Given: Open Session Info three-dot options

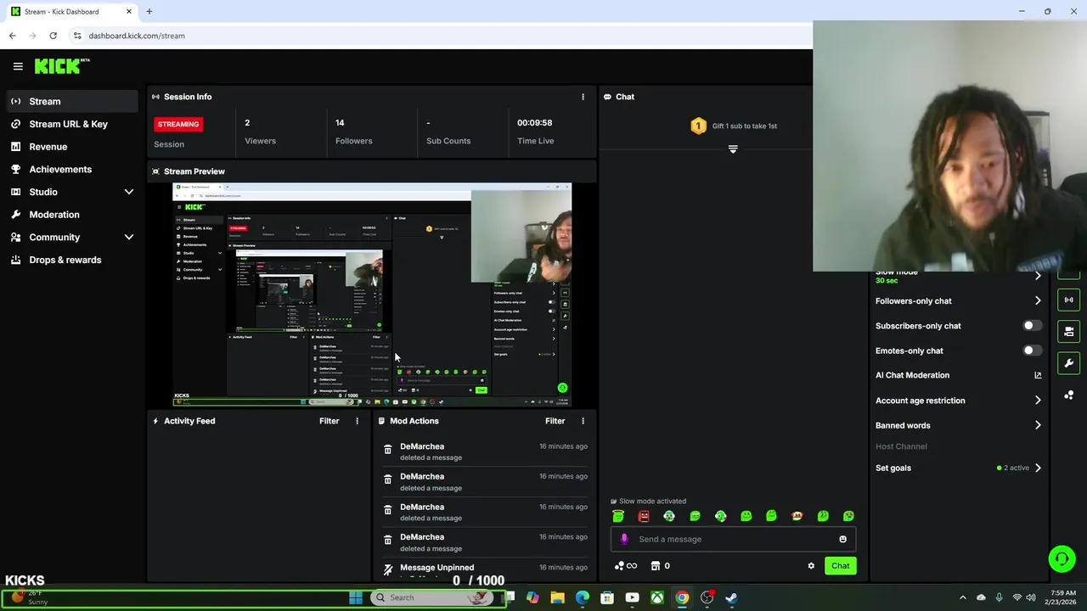Looking at the screenshot, I should coord(583,97).
